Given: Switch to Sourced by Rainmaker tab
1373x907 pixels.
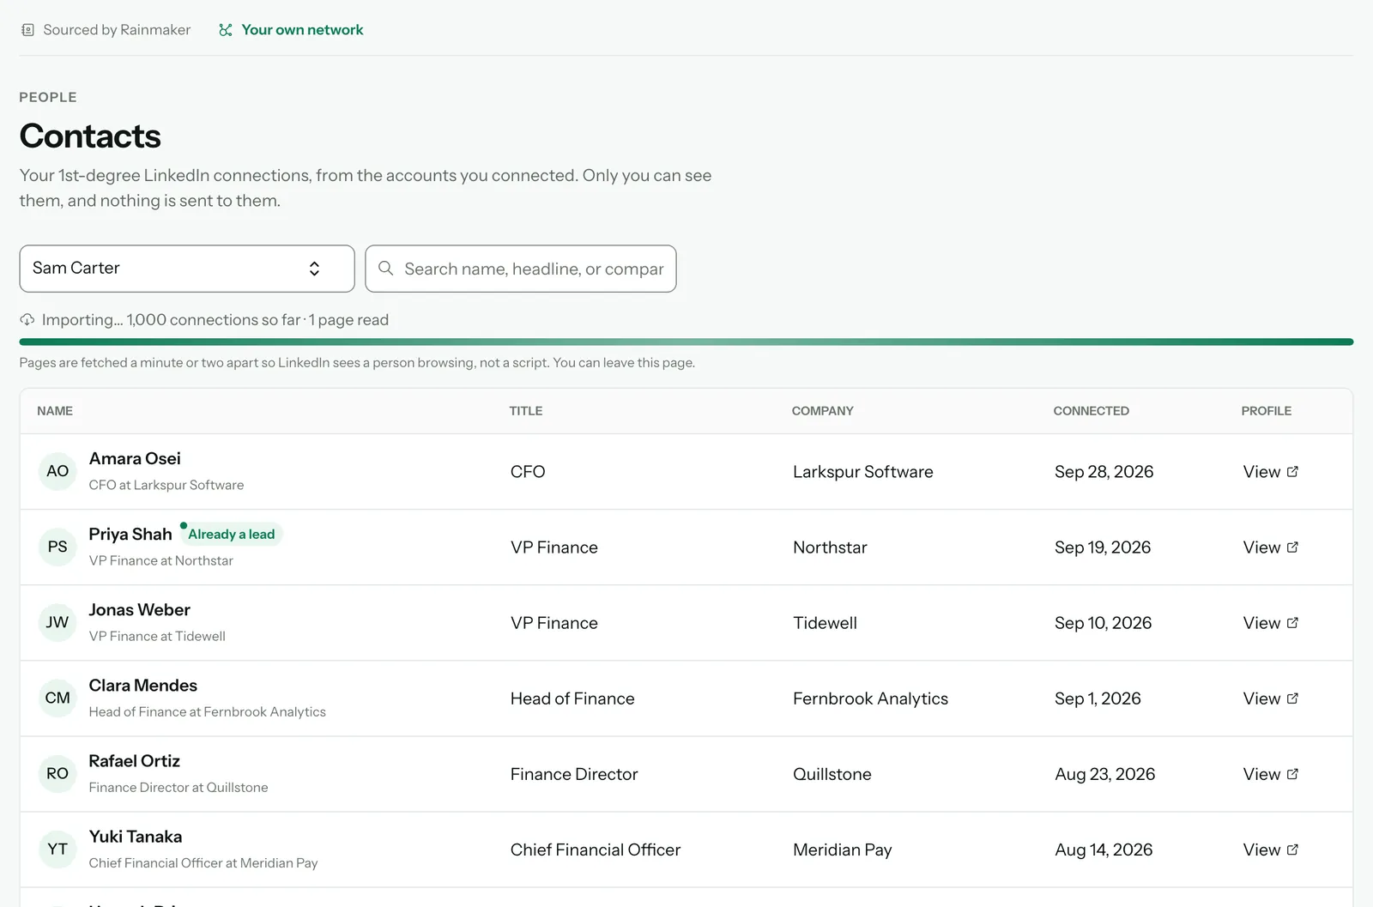Looking at the screenshot, I should click(x=106, y=30).
